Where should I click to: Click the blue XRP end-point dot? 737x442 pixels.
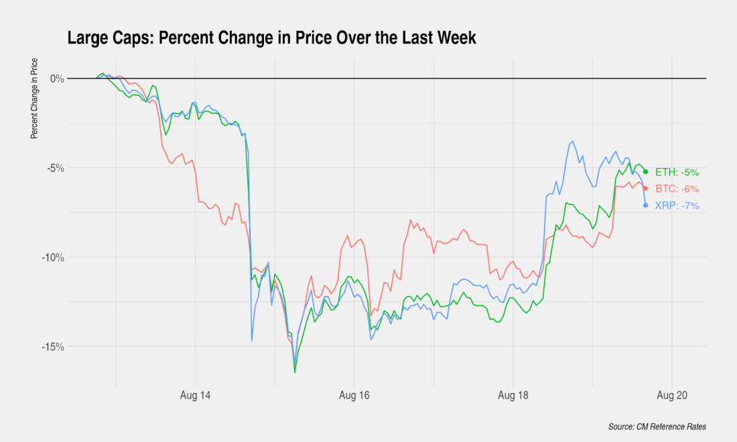(645, 206)
